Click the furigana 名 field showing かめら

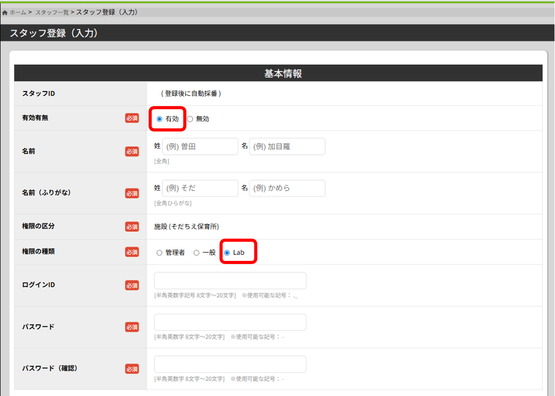pos(287,188)
